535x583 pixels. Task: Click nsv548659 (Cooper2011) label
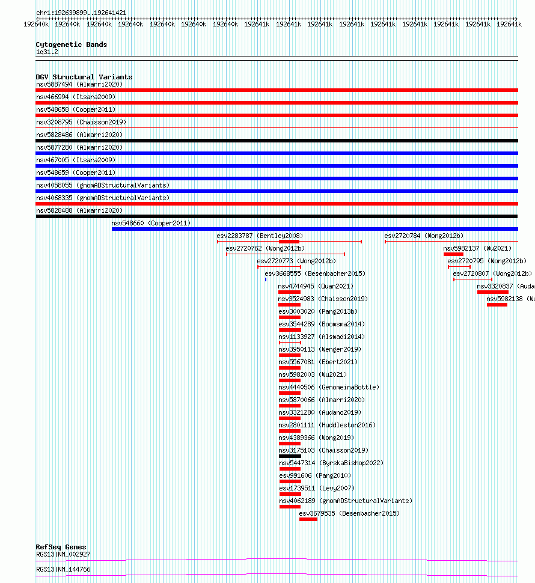pyautogui.click(x=76, y=173)
